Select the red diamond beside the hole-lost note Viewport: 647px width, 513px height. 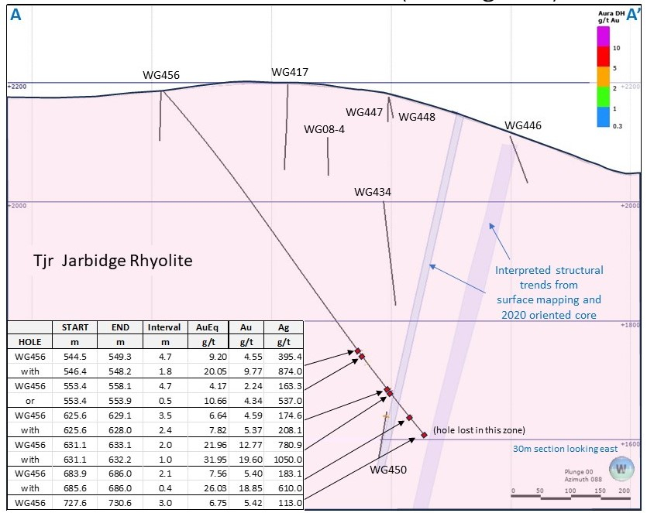pos(424,435)
